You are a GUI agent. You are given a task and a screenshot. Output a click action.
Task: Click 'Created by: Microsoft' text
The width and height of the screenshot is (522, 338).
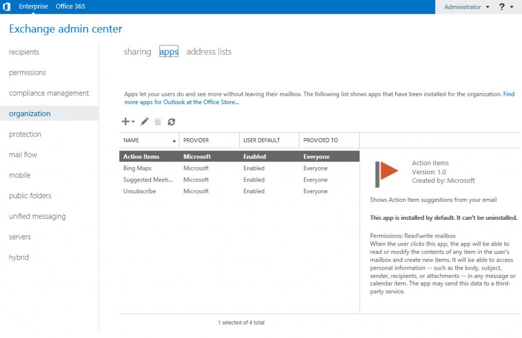point(443,181)
